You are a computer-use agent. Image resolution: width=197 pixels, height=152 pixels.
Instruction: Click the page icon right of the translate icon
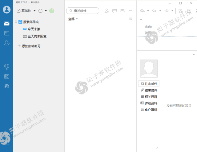(189, 11)
